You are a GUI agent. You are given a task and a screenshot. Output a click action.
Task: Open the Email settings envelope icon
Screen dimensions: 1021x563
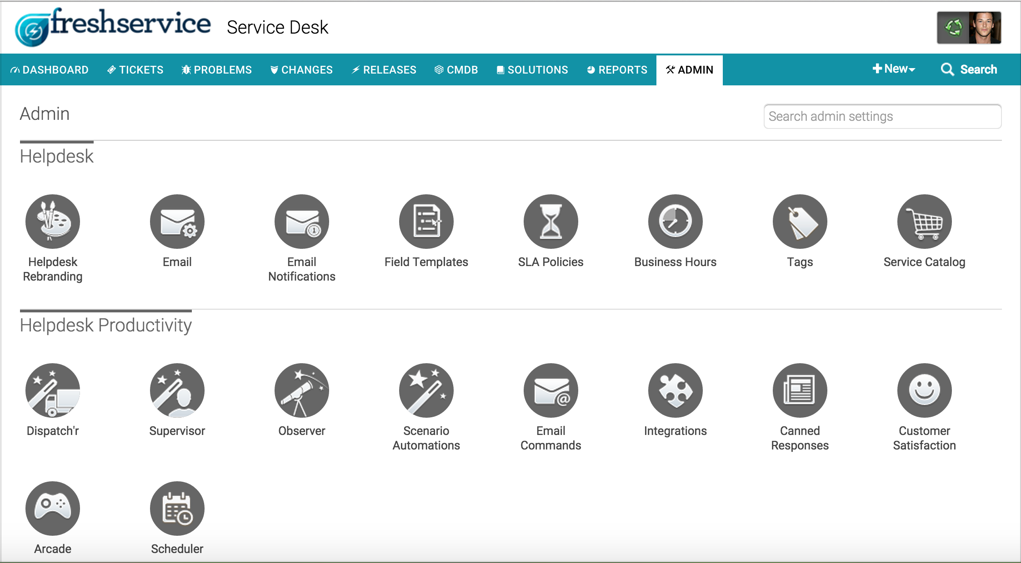pyautogui.click(x=177, y=222)
